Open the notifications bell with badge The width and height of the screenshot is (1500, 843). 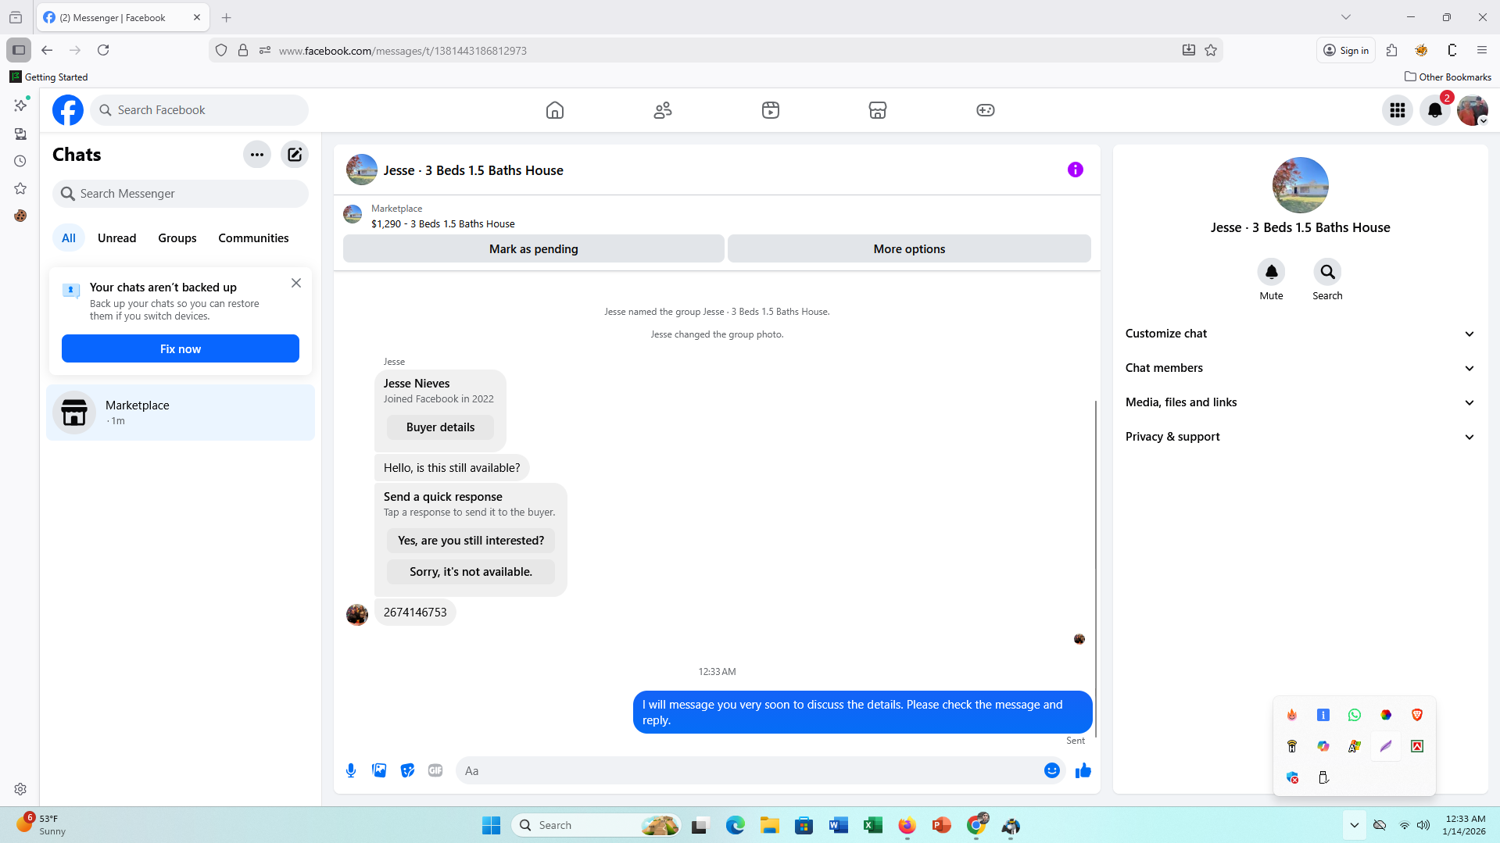tap(1434, 110)
